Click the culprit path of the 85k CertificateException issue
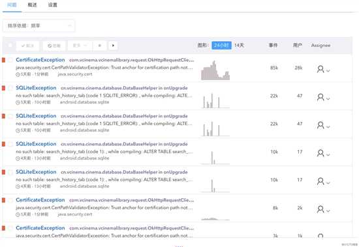 (131, 60)
